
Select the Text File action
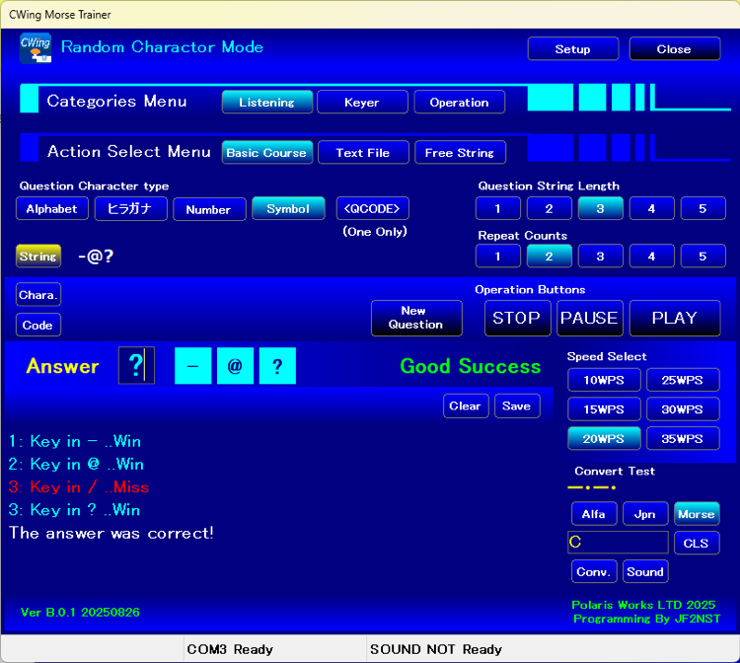pyautogui.click(x=362, y=153)
